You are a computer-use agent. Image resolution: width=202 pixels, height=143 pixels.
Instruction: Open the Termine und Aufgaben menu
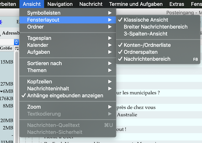(136, 4)
